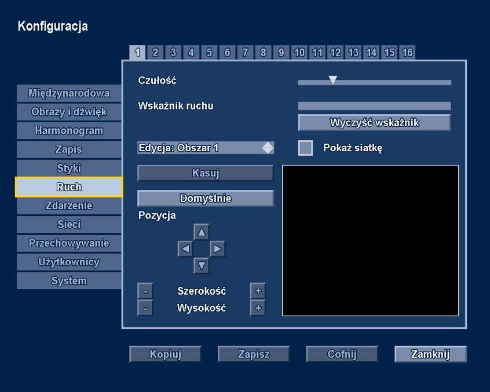Open the Zapis section
This screenshot has width=490, height=392.
(69, 149)
